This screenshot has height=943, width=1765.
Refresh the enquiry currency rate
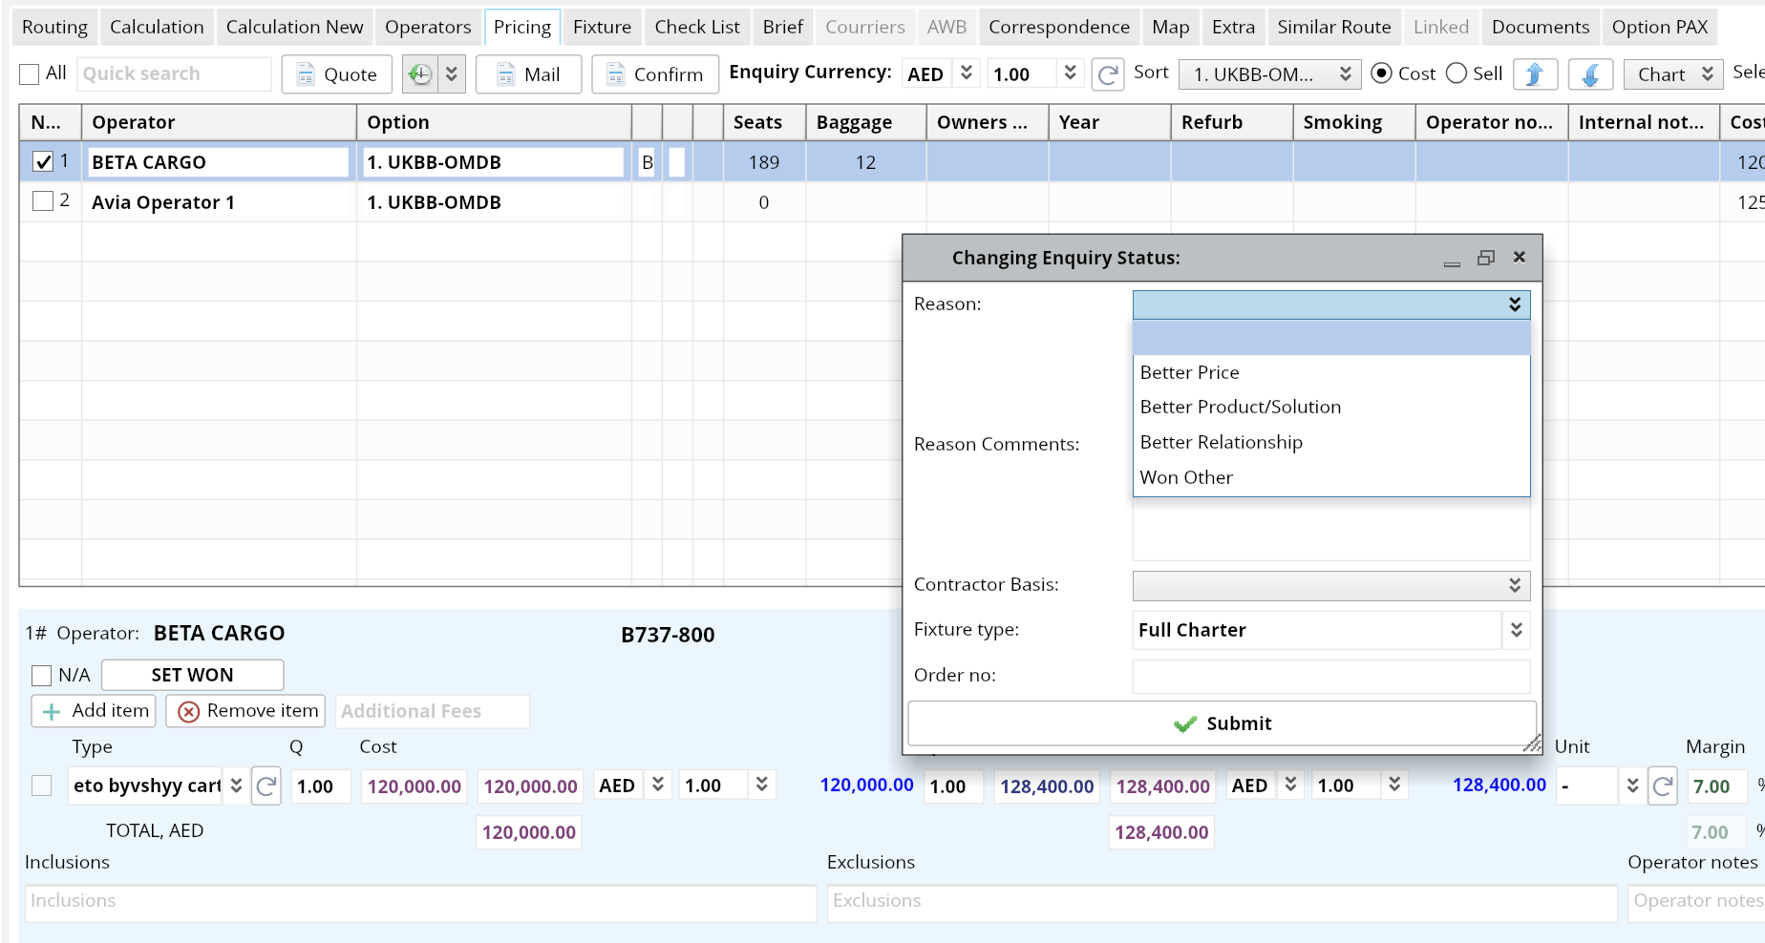click(x=1107, y=74)
